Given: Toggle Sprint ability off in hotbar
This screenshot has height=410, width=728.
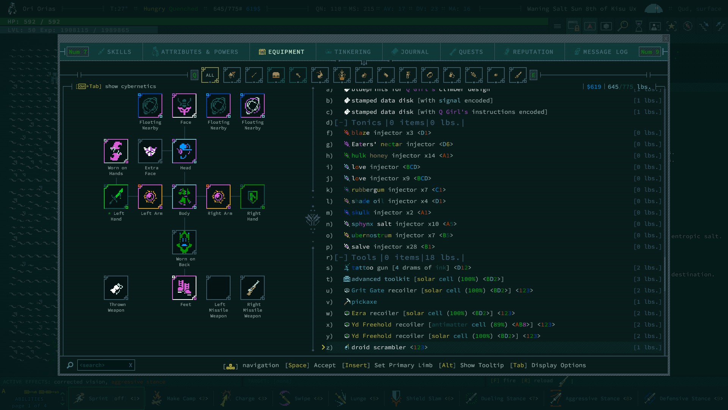Looking at the screenshot, I should pos(106,398).
